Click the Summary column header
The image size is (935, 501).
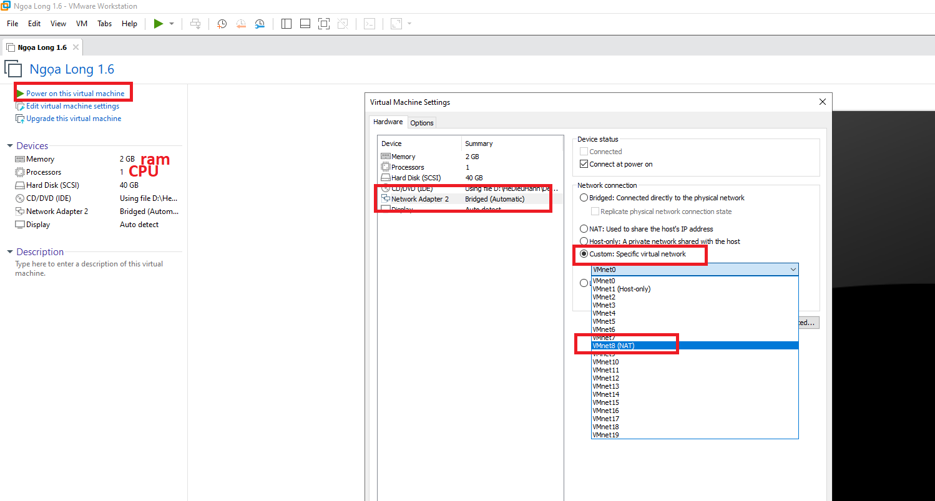coord(512,143)
